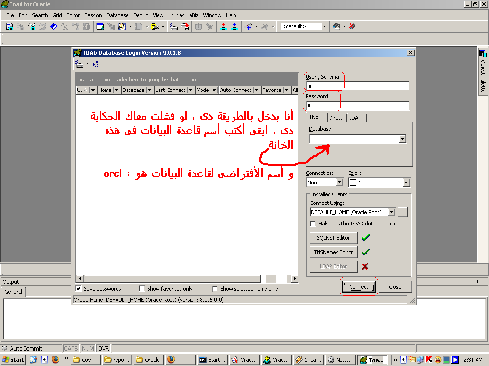Click the User / Schema input field
The height and width of the screenshot is (366, 489).
[357, 86]
